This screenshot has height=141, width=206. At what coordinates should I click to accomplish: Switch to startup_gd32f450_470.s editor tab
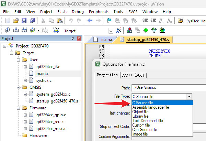point(145,40)
